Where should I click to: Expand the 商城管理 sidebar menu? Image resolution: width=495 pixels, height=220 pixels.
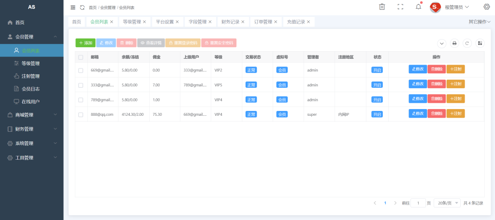point(32,115)
